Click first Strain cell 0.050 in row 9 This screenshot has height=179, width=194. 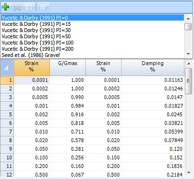[x=32, y=149]
